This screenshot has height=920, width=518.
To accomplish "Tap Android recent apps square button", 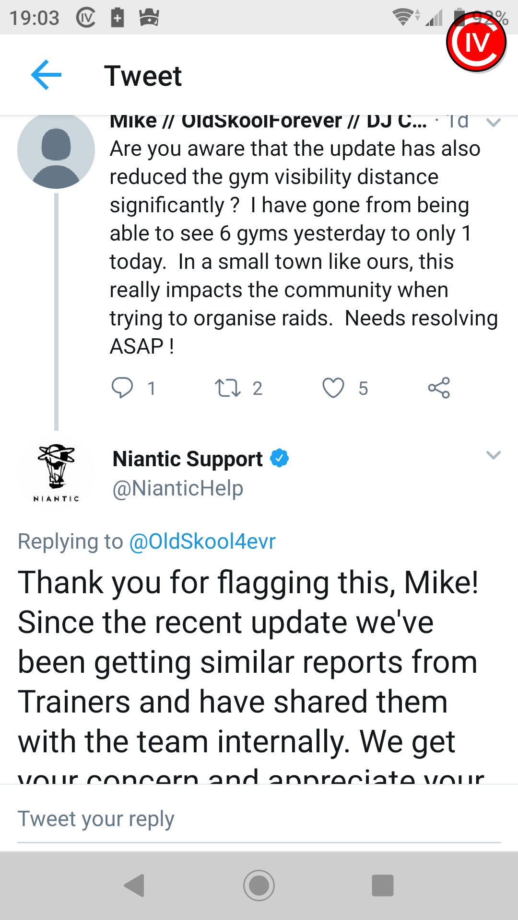I will [383, 885].
